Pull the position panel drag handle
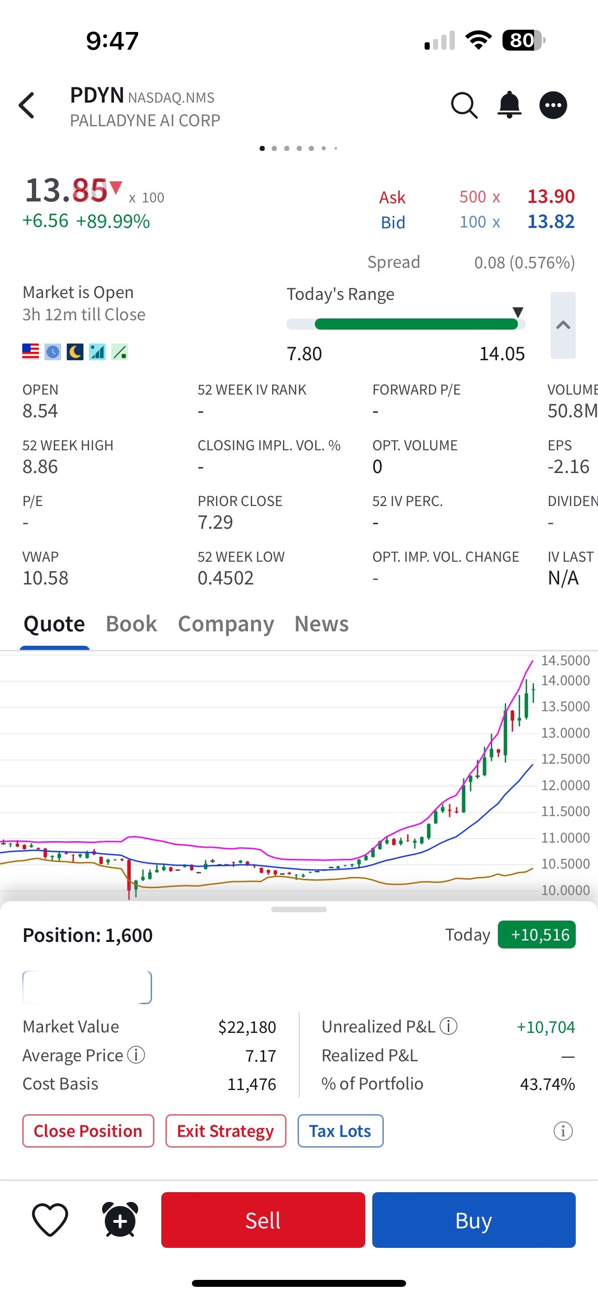 (x=299, y=909)
